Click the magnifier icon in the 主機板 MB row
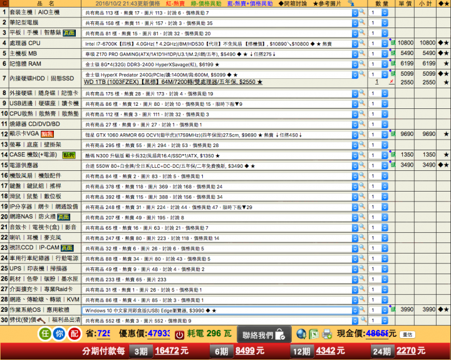The width and height of the screenshot is (451, 360). coord(362,53)
